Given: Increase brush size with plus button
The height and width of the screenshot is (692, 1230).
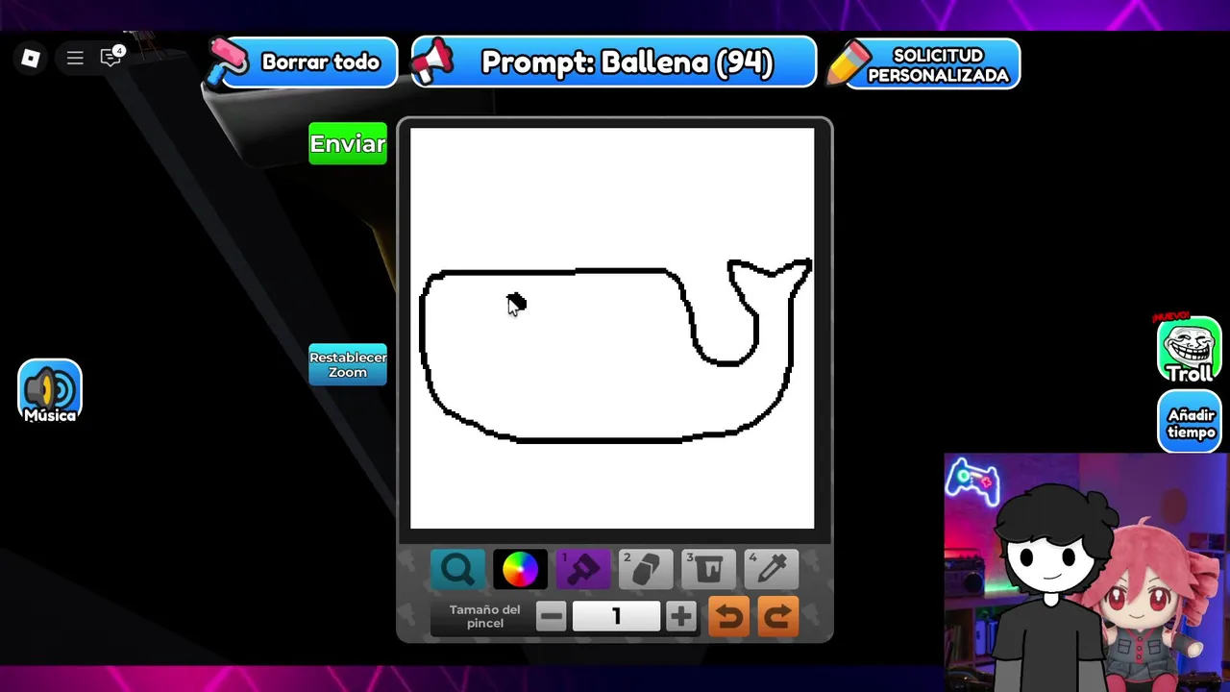Looking at the screenshot, I should pyautogui.click(x=680, y=616).
